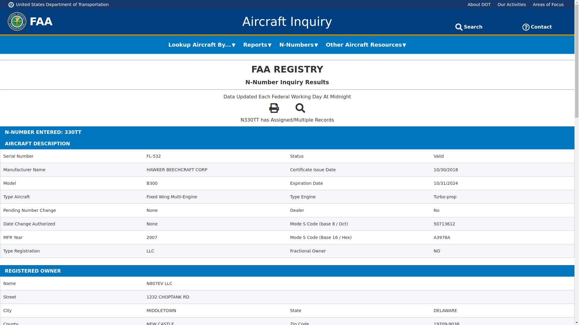579x325 pixels.
Task: Click the Contact label in the header
Action: (541, 27)
